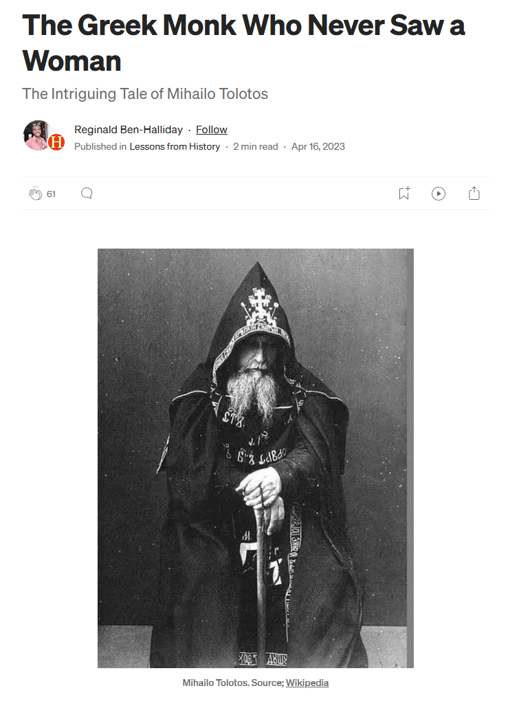
Task: Click the Apr 16, 2023 publish date
Action: pyautogui.click(x=318, y=146)
